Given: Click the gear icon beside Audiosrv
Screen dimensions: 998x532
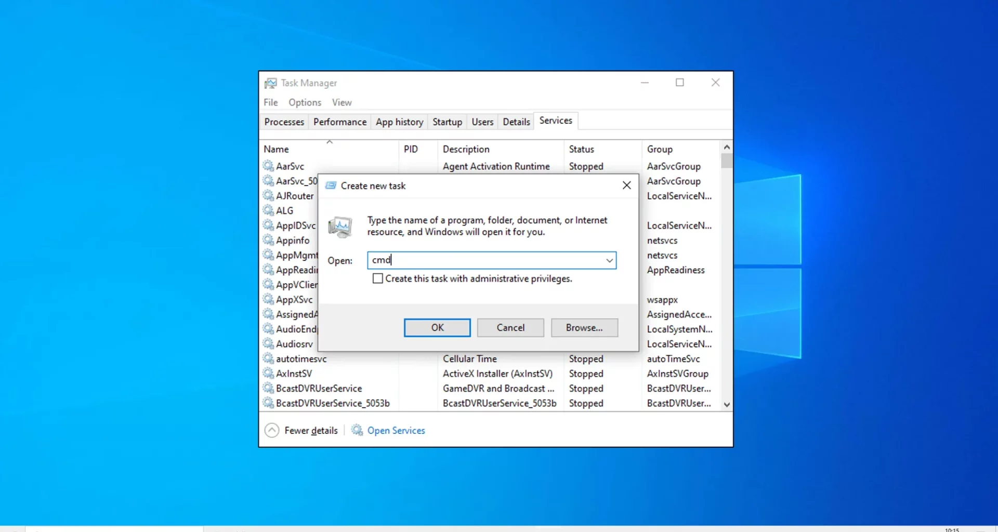Looking at the screenshot, I should [x=268, y=344].
